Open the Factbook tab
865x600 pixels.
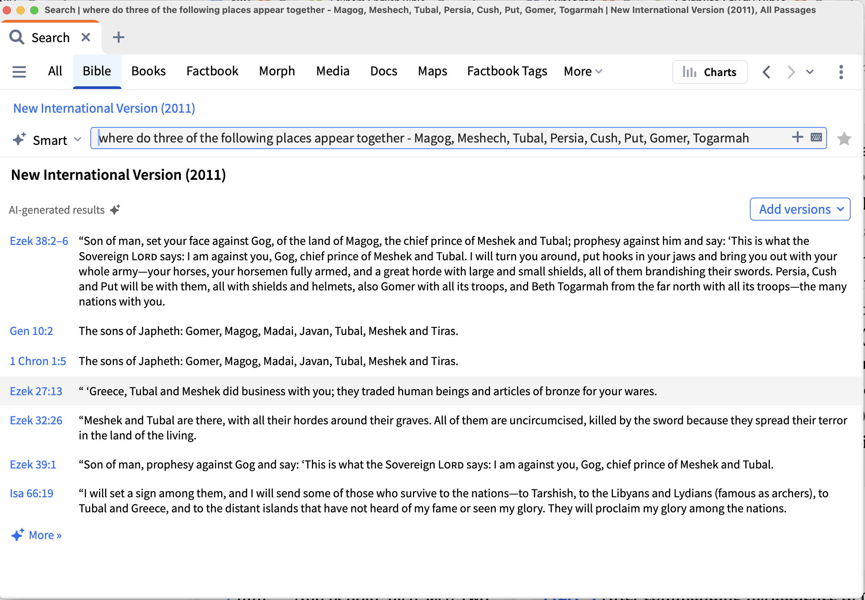[212, 71]
